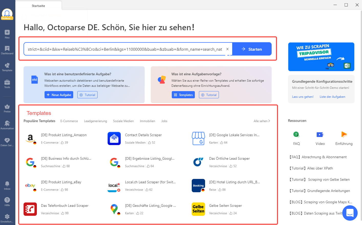The width and height of the screenshot is (362, 225).
Task: Open the Gelbe Seiten Scraper icon
Action: tap(198, 209)
